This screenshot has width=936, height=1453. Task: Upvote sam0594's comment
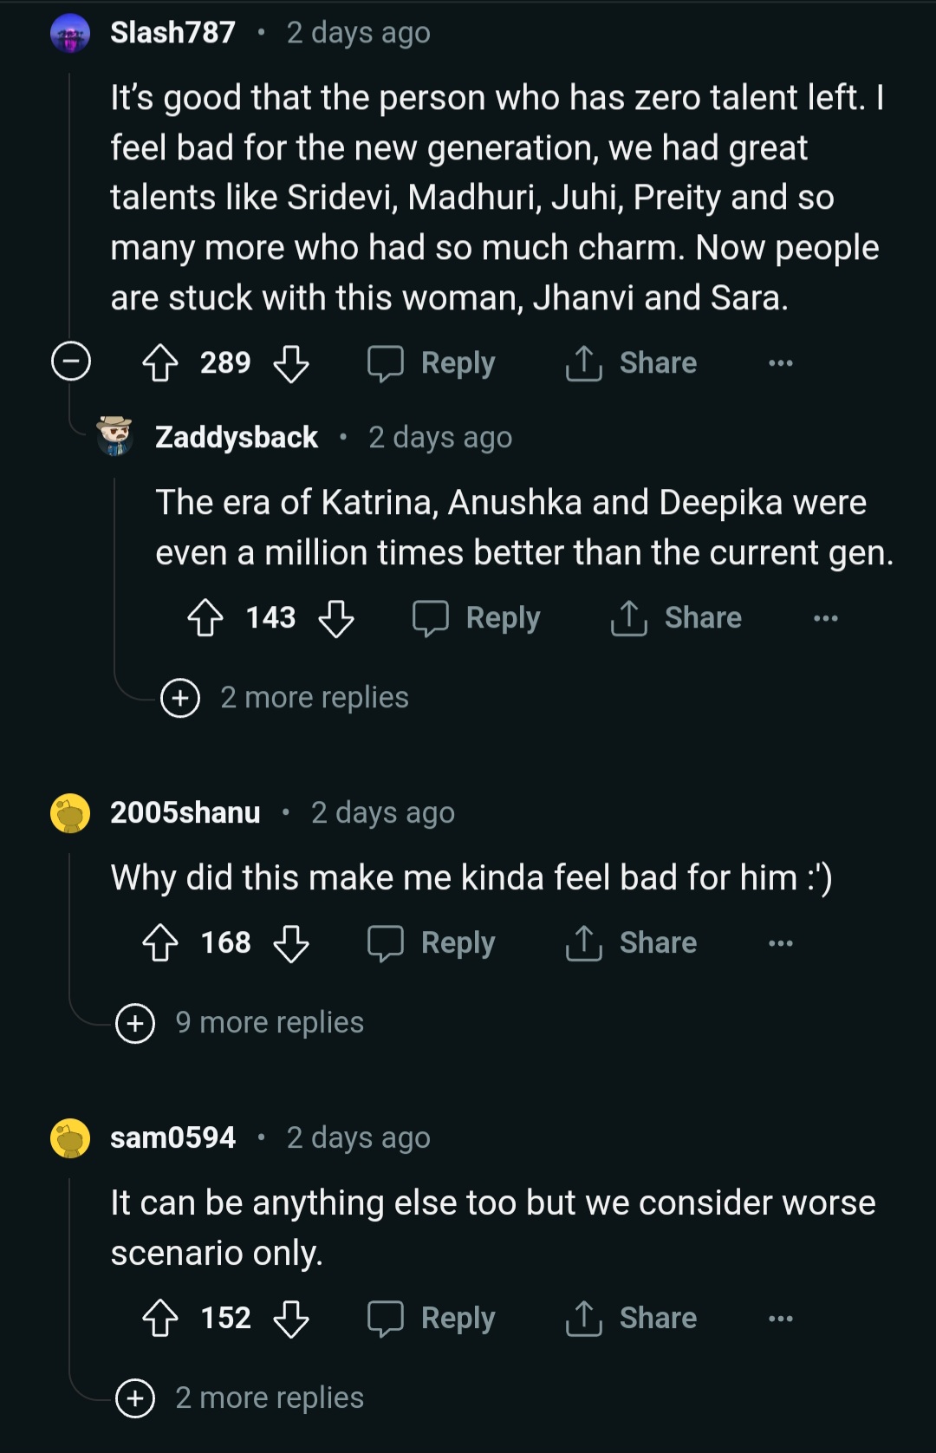160,1319
